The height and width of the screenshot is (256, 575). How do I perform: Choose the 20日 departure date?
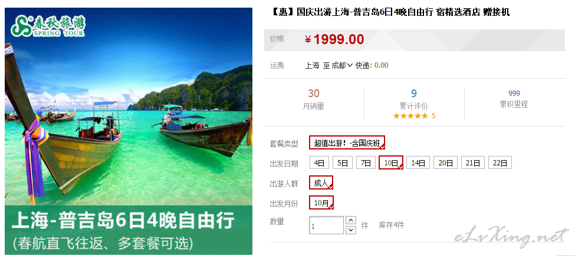[446, 163]
